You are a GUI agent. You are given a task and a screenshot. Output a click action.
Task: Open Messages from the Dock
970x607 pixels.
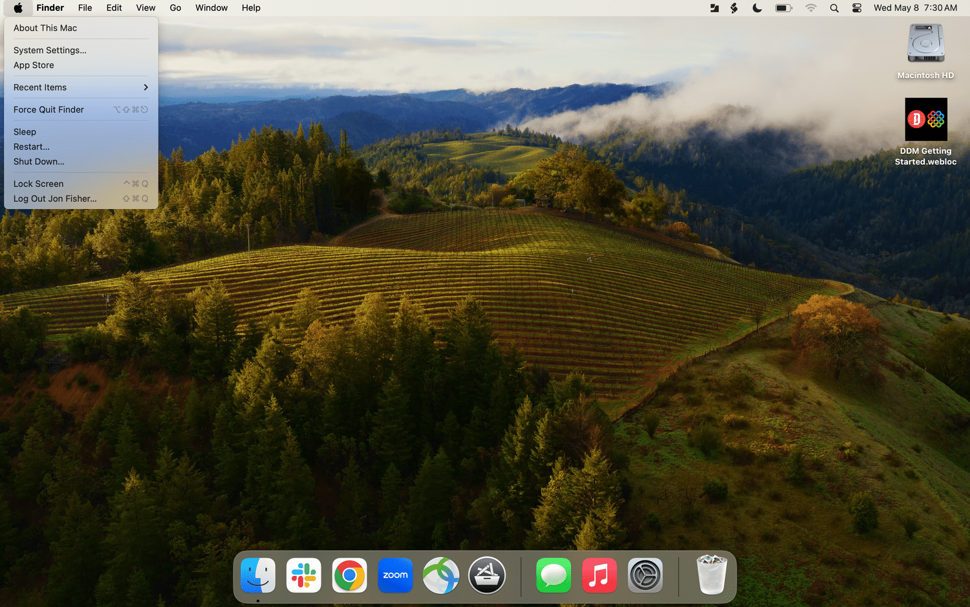(554, 575)
